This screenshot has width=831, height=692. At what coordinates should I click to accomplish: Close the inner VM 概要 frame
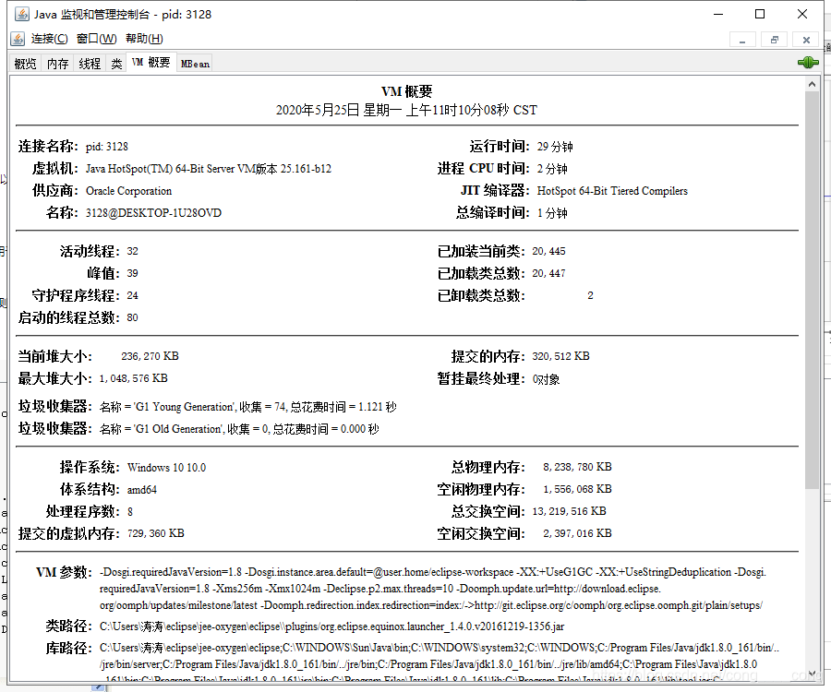click(x=805, y=40)
